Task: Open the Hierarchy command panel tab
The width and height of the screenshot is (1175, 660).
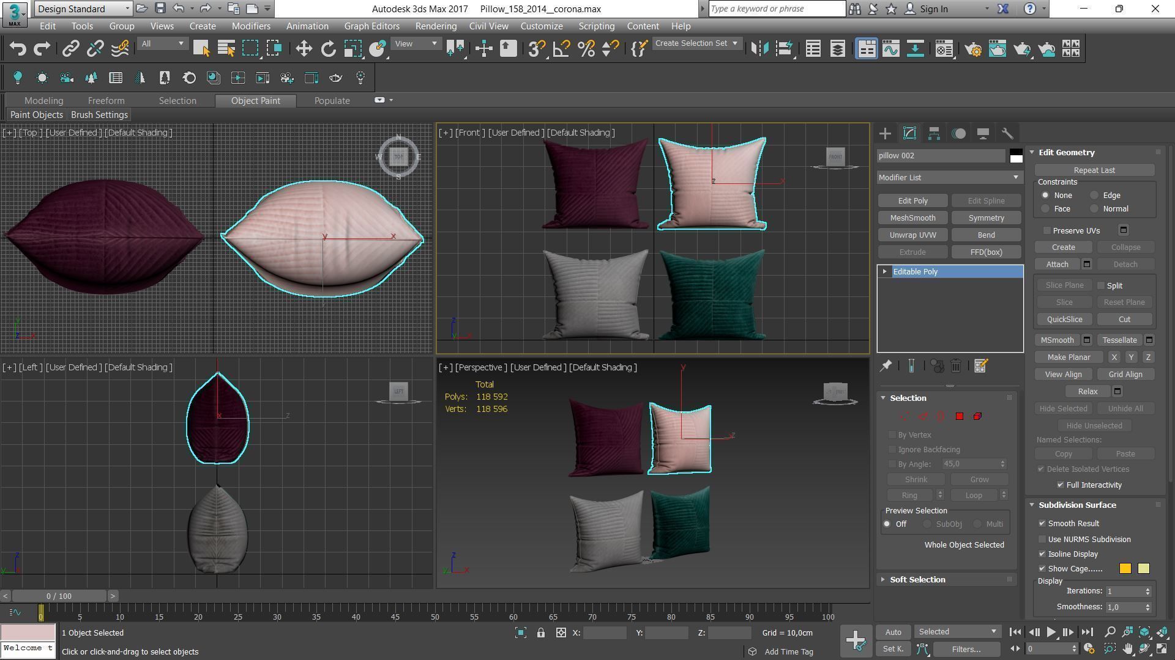Action: tap(934, 133)
